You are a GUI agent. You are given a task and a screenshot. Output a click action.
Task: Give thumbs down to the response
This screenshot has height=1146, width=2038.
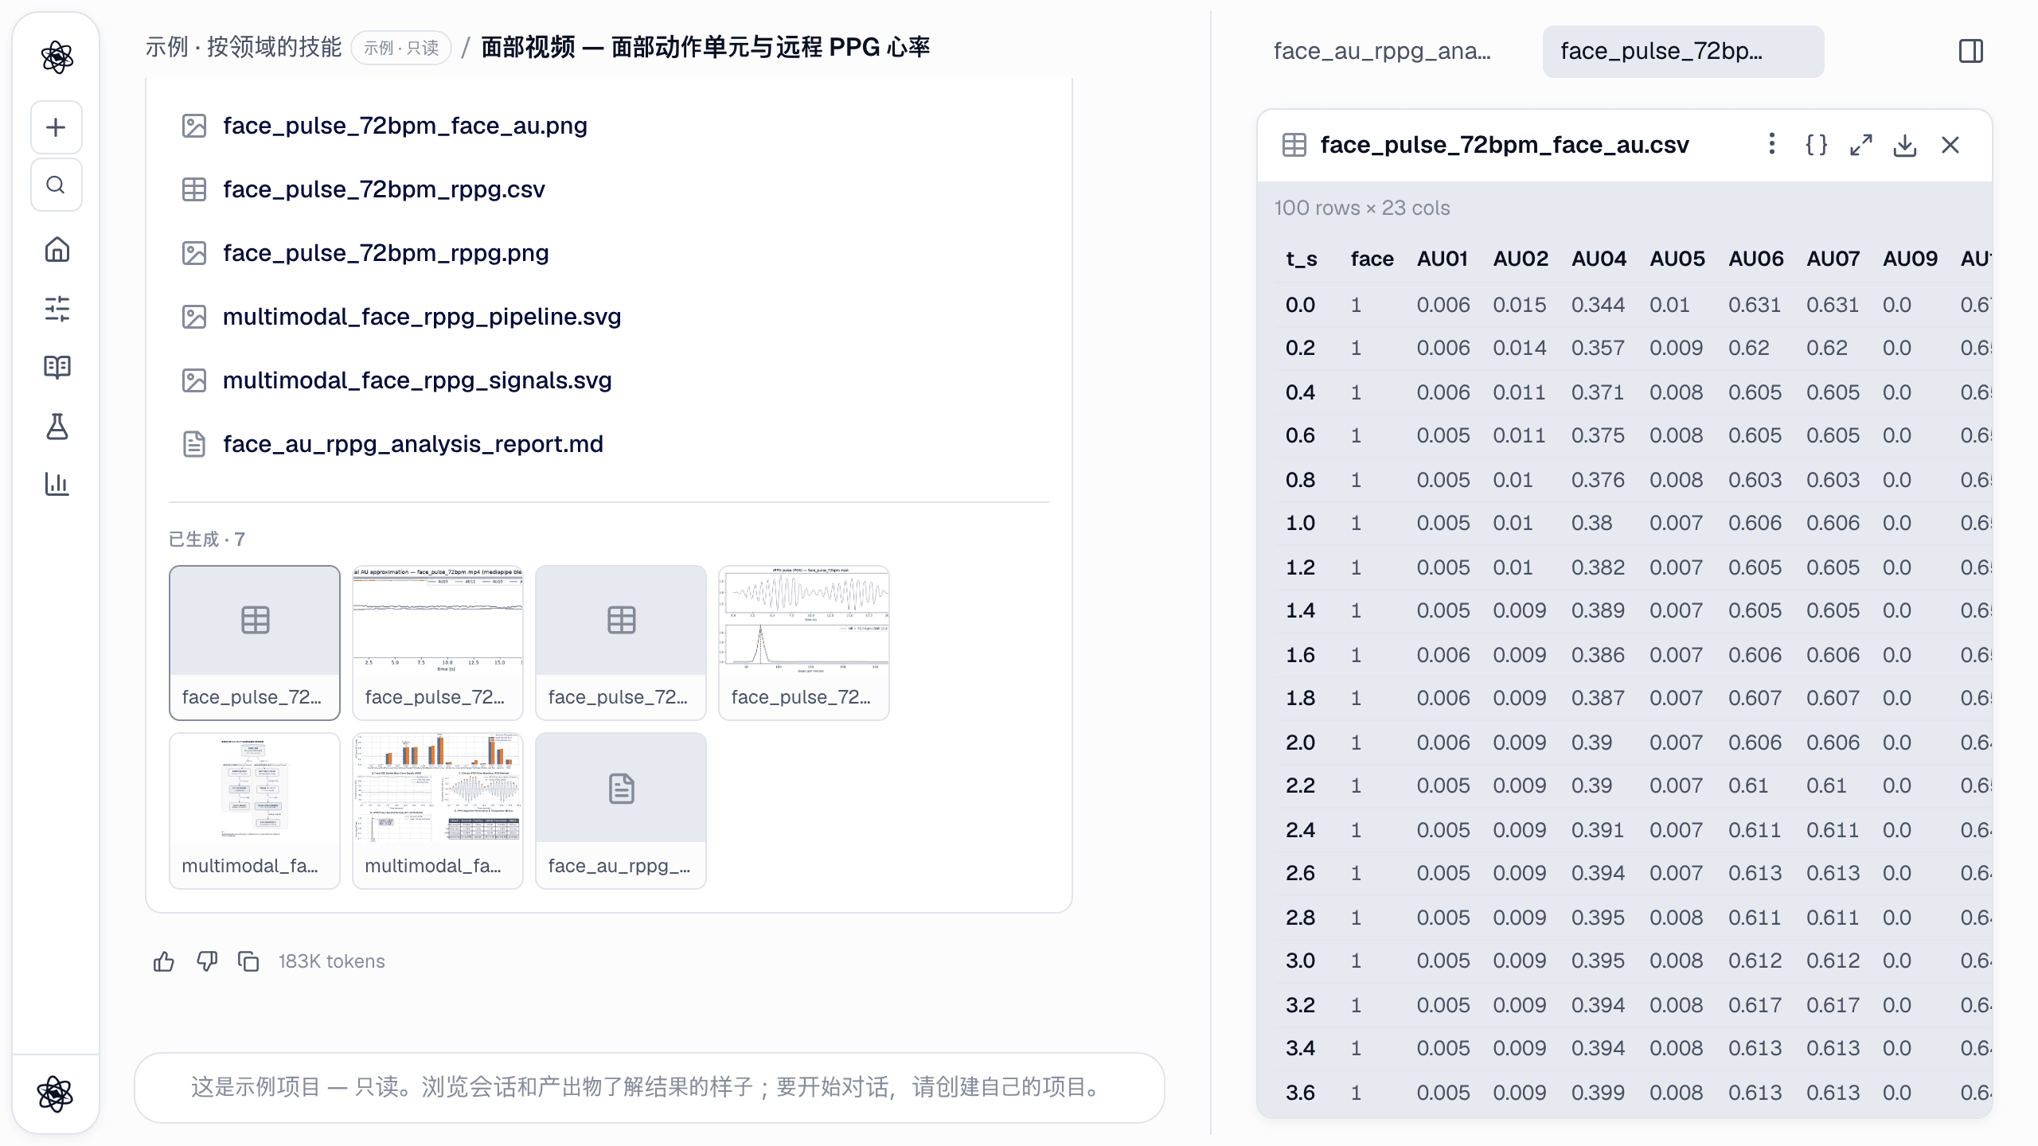tap(206, 961)
